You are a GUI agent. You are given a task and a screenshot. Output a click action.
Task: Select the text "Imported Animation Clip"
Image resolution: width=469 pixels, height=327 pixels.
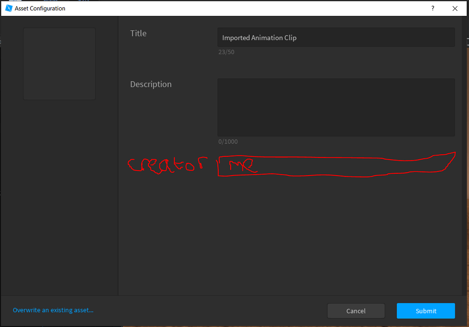[x=259, y=38]
